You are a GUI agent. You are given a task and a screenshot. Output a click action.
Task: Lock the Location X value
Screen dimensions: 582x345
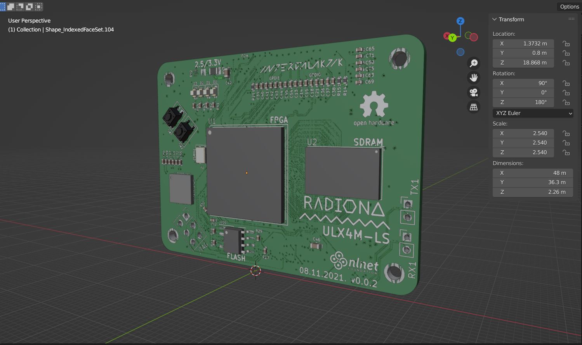(566, 44)
